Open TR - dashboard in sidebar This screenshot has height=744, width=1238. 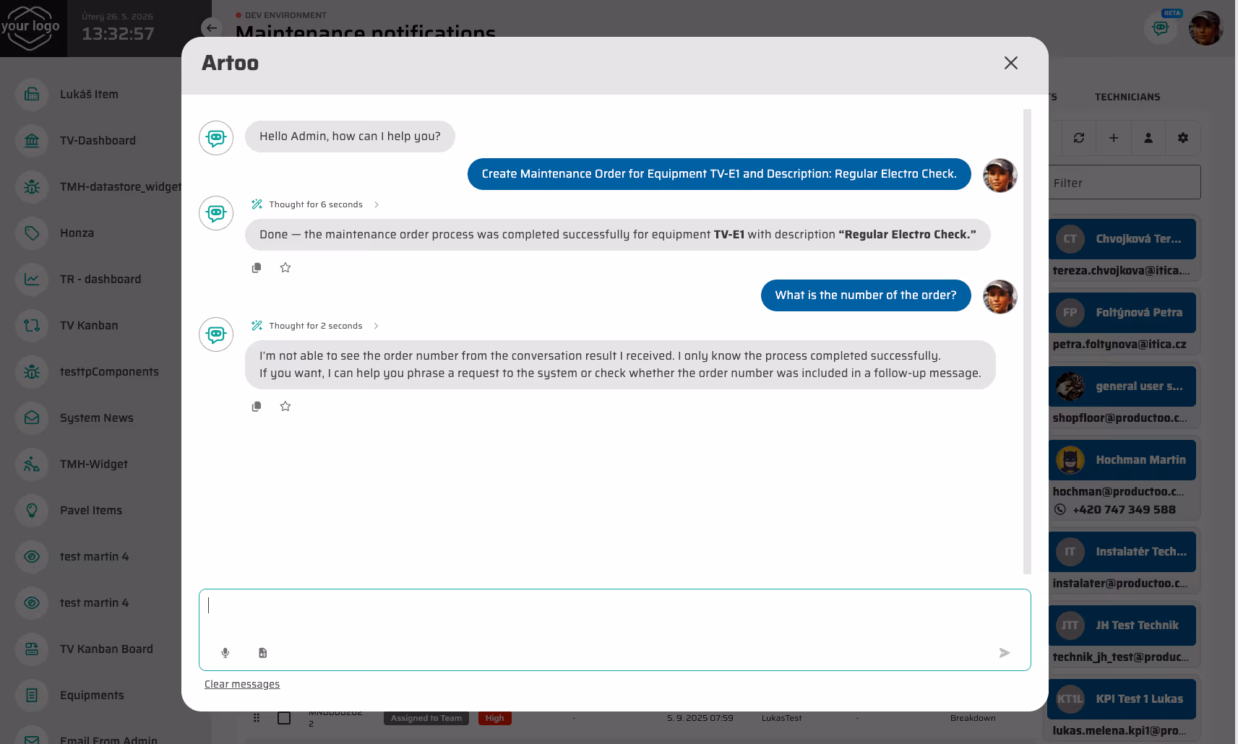coord(100,279)
